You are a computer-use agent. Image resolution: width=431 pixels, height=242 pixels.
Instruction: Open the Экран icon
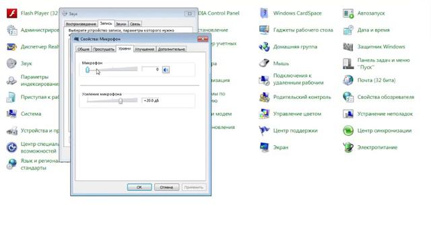pos(264,147)
